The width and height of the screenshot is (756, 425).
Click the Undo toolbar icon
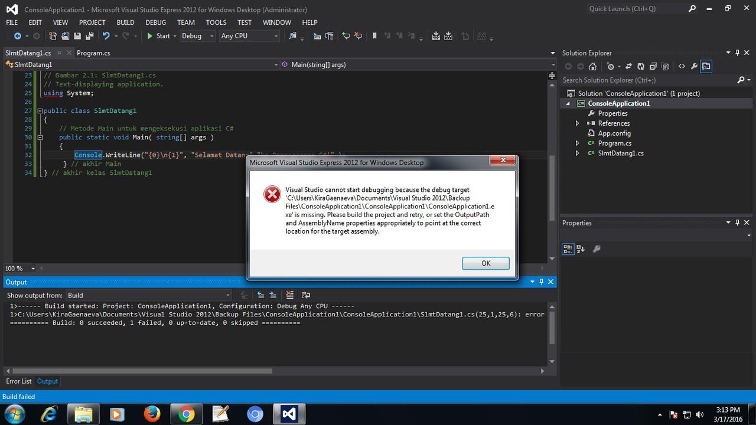coord(106,36)
